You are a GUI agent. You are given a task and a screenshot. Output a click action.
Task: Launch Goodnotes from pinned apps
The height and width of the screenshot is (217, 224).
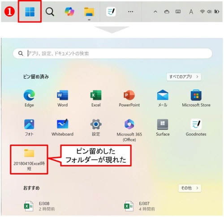pos(196,128)
